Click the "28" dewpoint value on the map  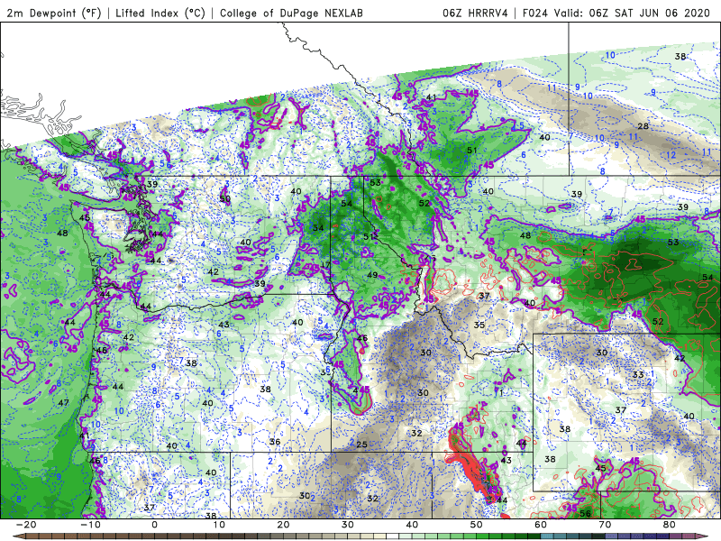pyautogui.click(x=643, y=126)
